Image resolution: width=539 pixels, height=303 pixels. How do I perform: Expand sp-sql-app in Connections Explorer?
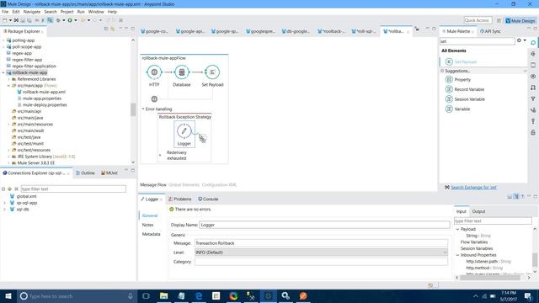coord(4,203)
